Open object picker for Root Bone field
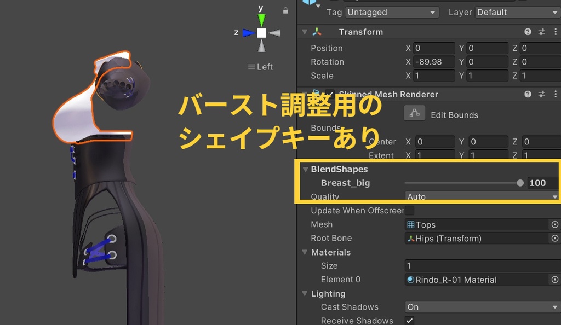Image resolution: width=561 pixels, height=325 pixels. point(554,238)
